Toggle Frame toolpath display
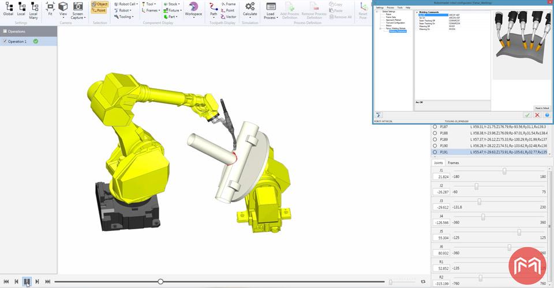The image size is (554, 288). tap(228, 4)
